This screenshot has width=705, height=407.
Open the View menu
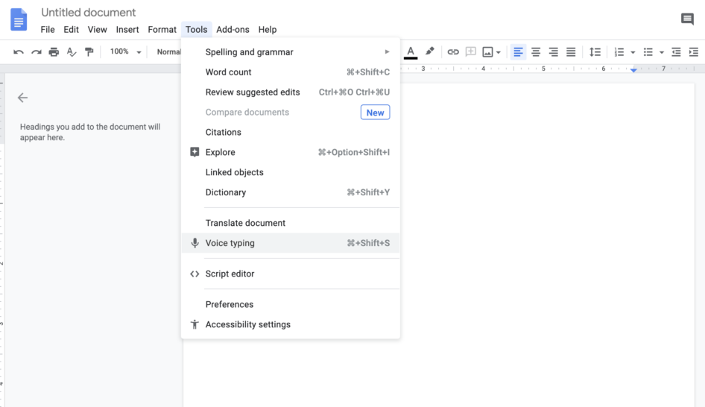(97, 30)
